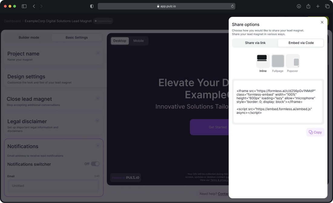Collapse the Notifications section
The height and width of the screenshot is (203, 333).
98,146
